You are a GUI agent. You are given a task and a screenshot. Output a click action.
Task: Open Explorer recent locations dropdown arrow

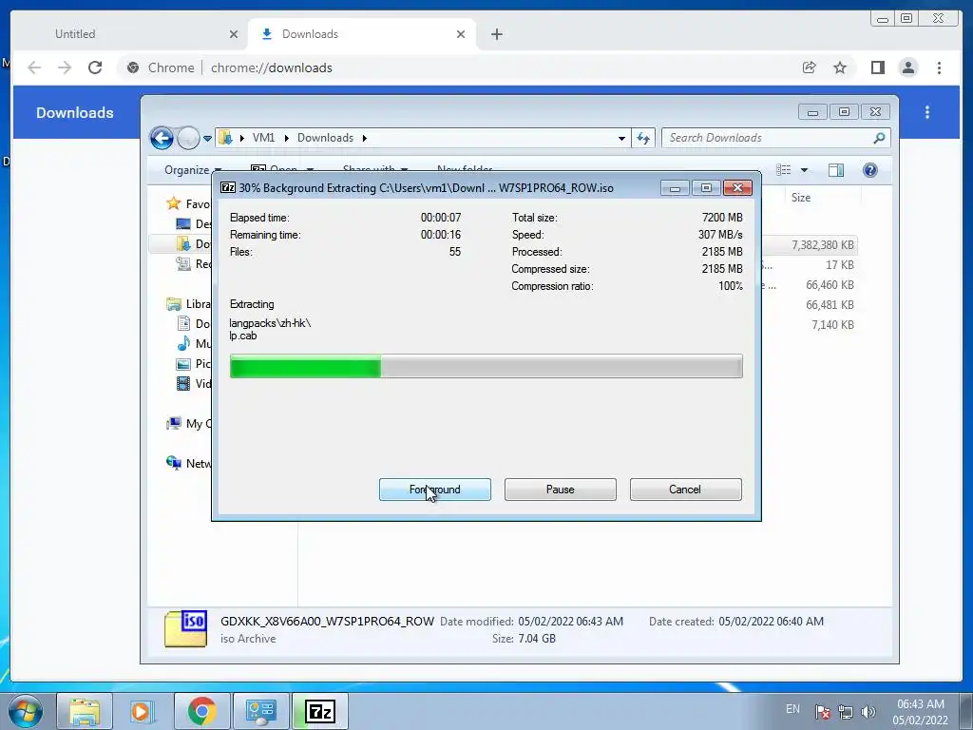pyautogui.click(x=207, y=138)
